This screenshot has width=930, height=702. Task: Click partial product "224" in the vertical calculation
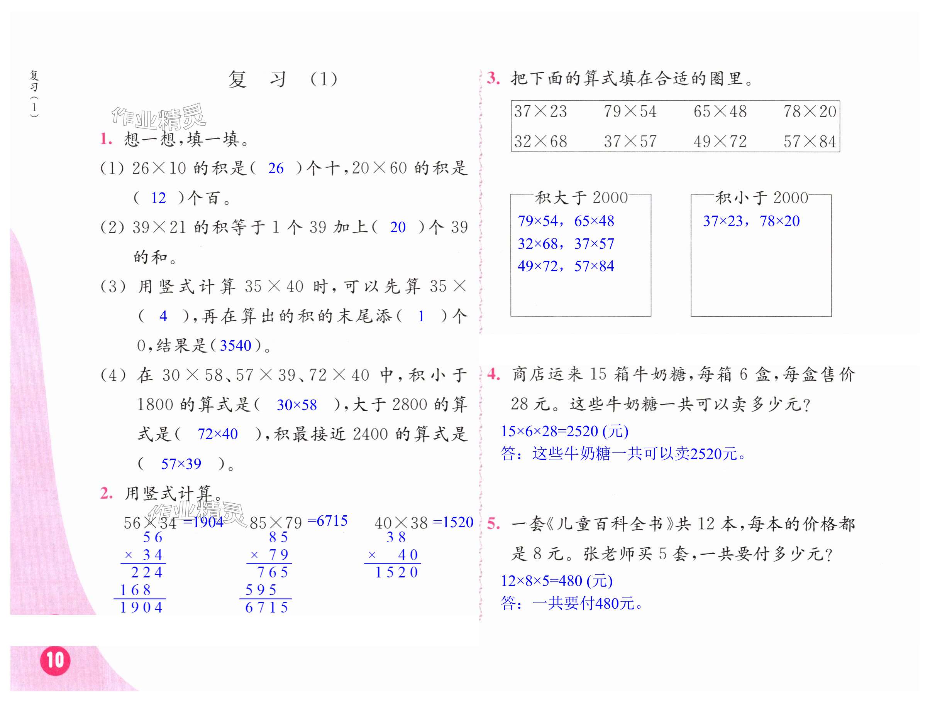pos(147,572)
